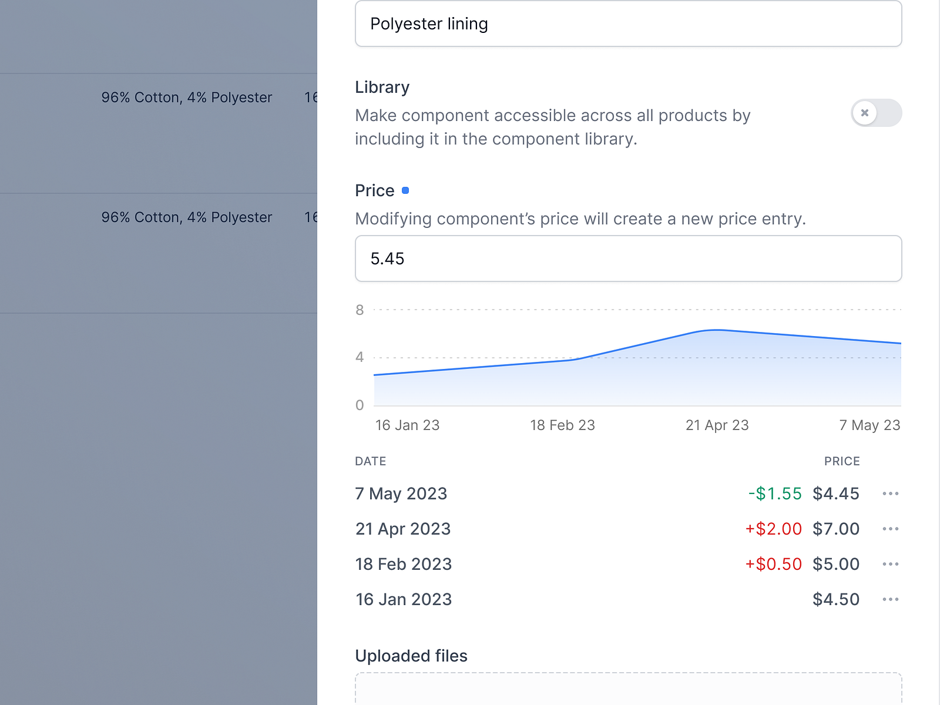Click the 16 Jan 23 axis label
The height and width of the screenshot is (705, 940).
pos(408,425)
